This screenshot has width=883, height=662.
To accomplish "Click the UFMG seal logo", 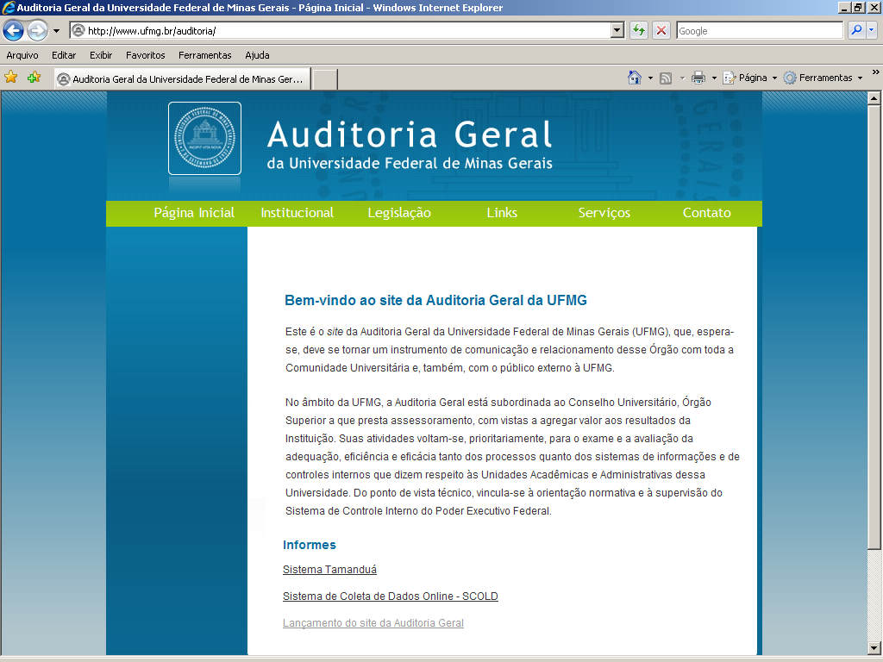I will [204, 138].
